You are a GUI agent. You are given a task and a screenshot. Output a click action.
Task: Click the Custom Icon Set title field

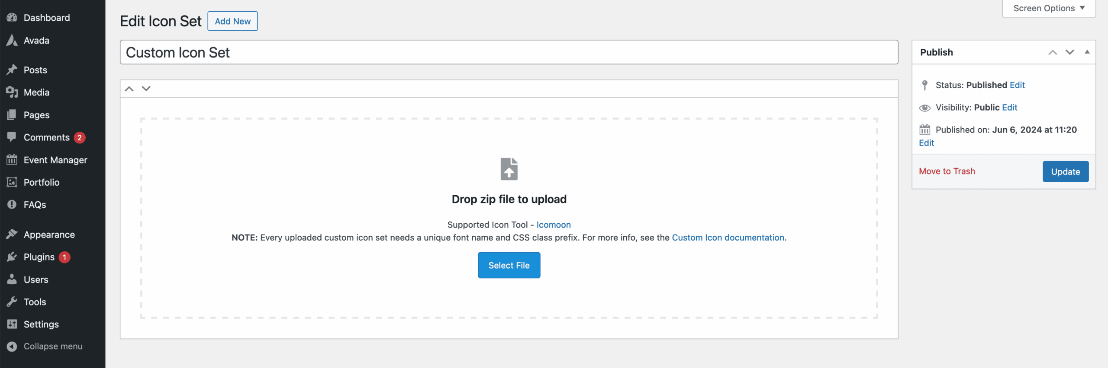click(x=509, y=52)
